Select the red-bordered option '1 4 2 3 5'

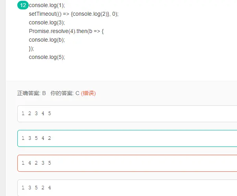[36, 163]
